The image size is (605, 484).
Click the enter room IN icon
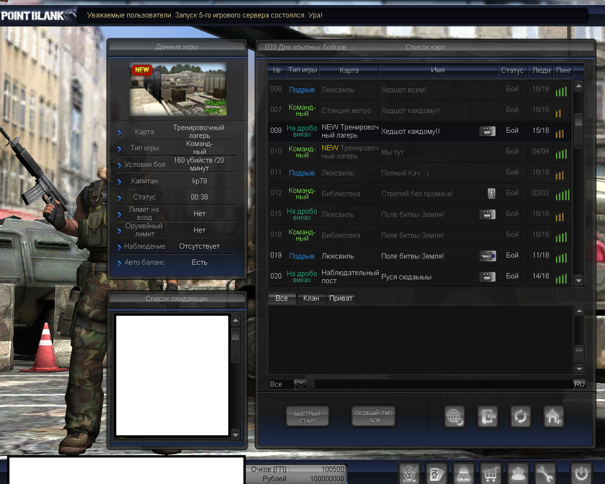pyautogui.click(x=487, y=417)
